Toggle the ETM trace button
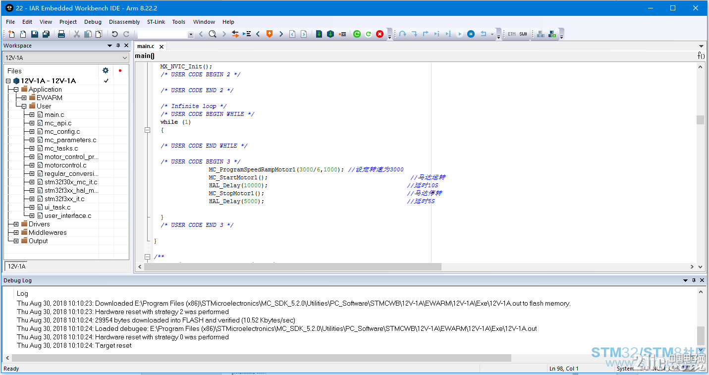 (511, 34)
